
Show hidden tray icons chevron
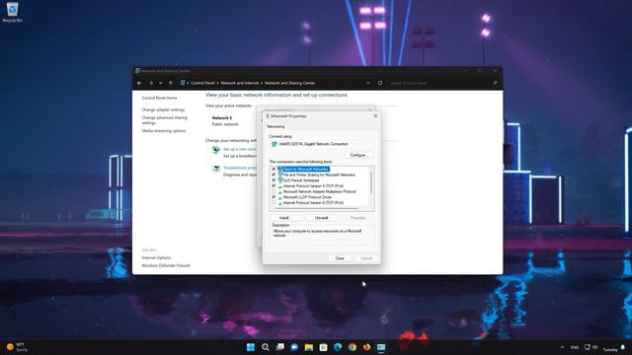[x=562, y=347]
